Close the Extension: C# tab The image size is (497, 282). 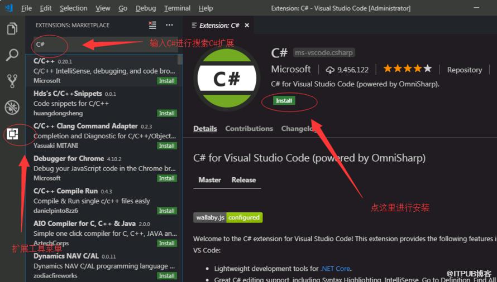(247, 25)
